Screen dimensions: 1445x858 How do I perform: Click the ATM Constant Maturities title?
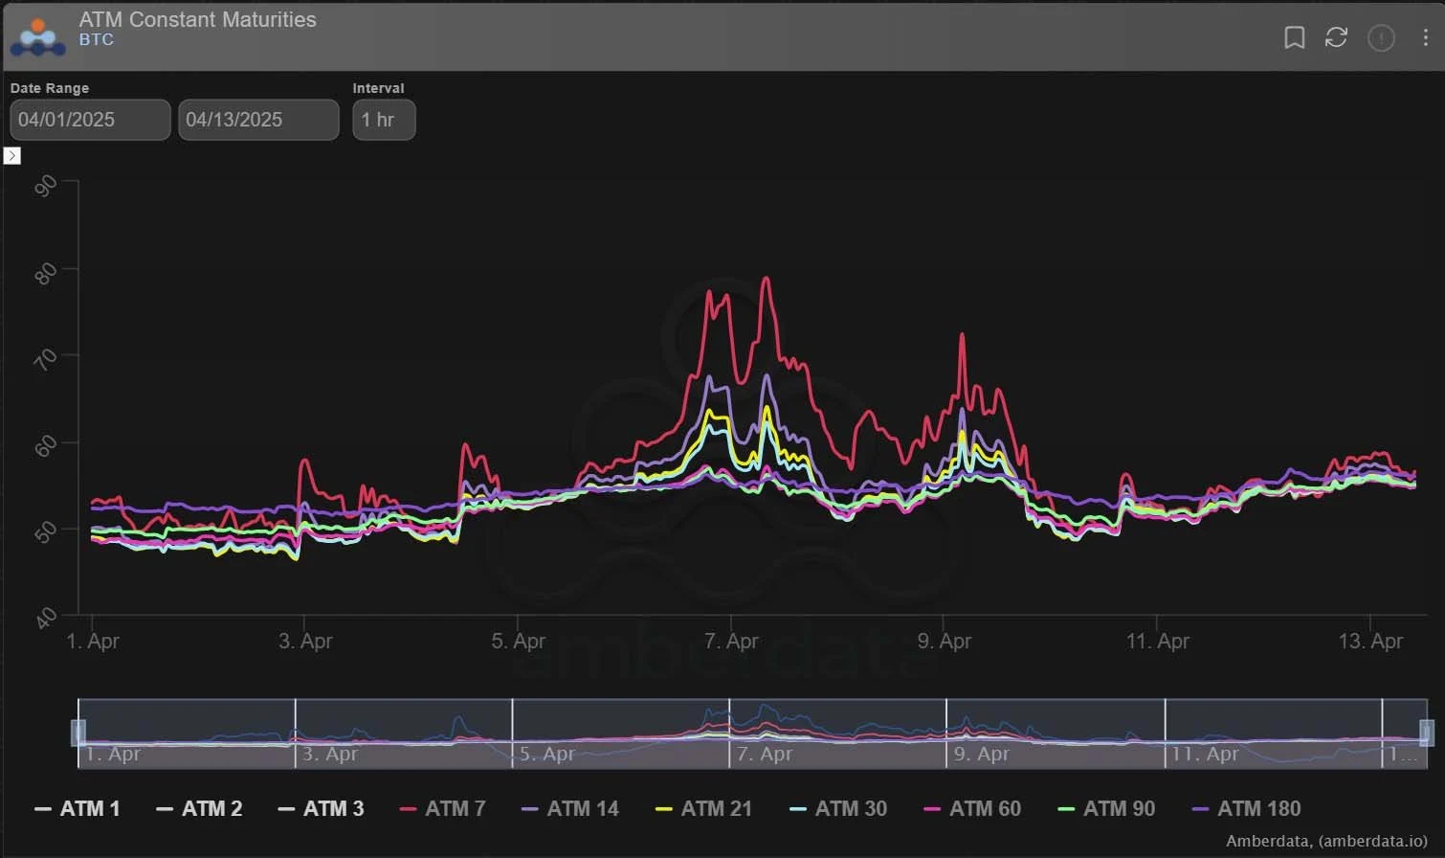pyautogui.click(x=197, y=19)
